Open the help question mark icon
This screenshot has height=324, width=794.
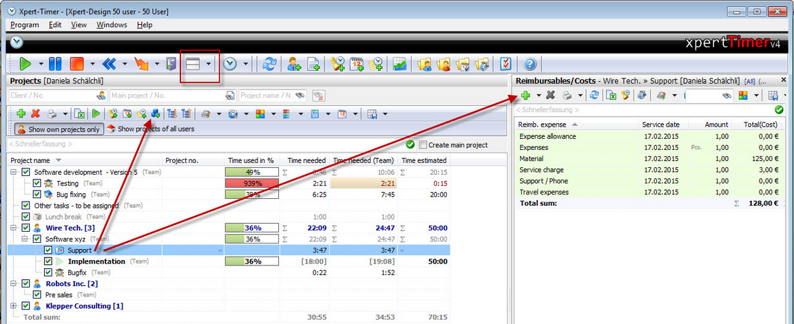(530, 64)
